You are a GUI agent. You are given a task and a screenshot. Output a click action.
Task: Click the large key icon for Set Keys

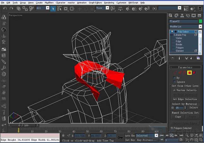pos(120,137)
